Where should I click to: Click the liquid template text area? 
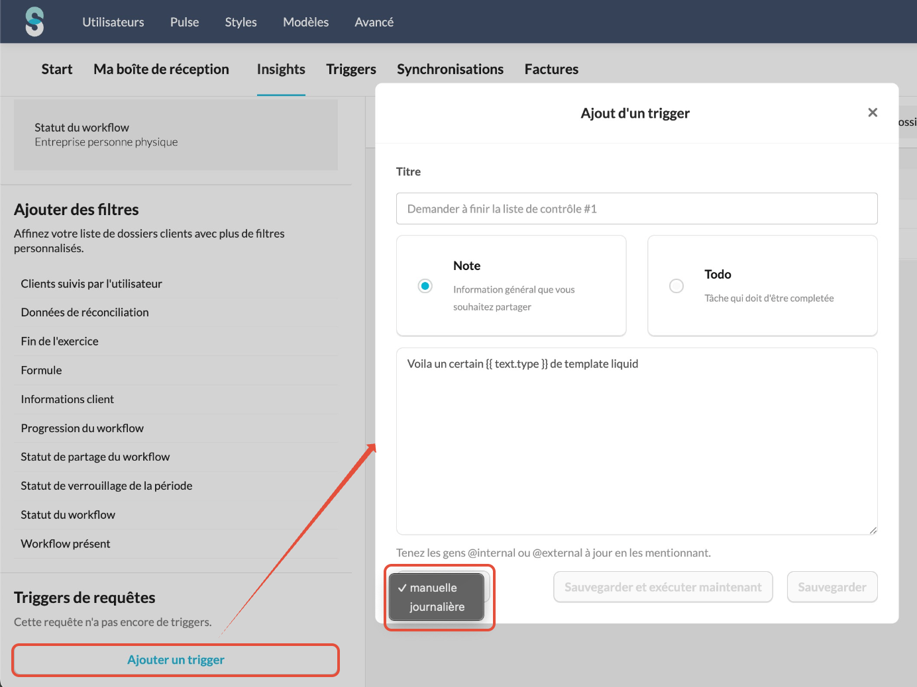point(637,441)
